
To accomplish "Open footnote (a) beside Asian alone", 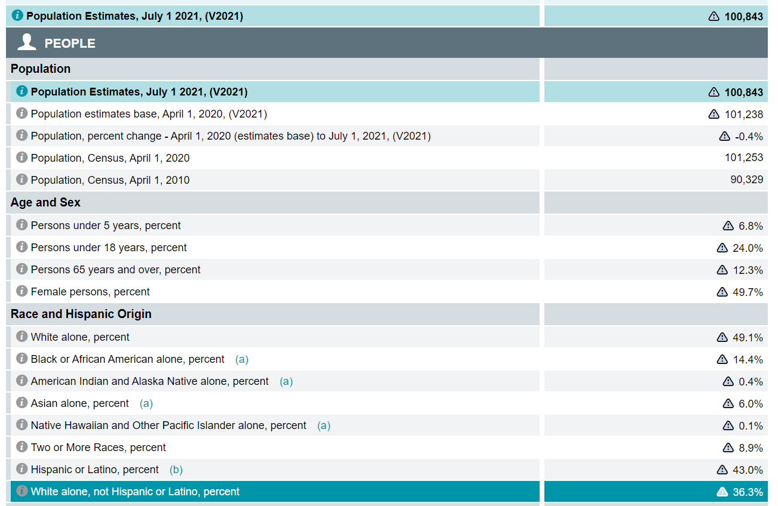I will [x=146, y=403].
